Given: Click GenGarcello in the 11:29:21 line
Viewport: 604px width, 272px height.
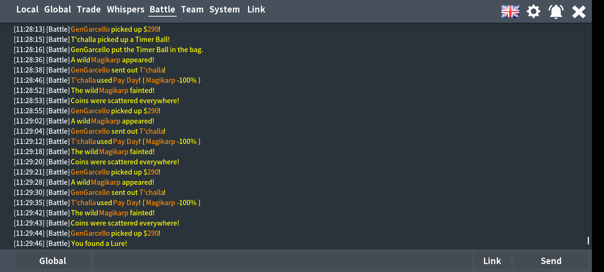Looking at the screenshot, I should (x=90, y=172).
